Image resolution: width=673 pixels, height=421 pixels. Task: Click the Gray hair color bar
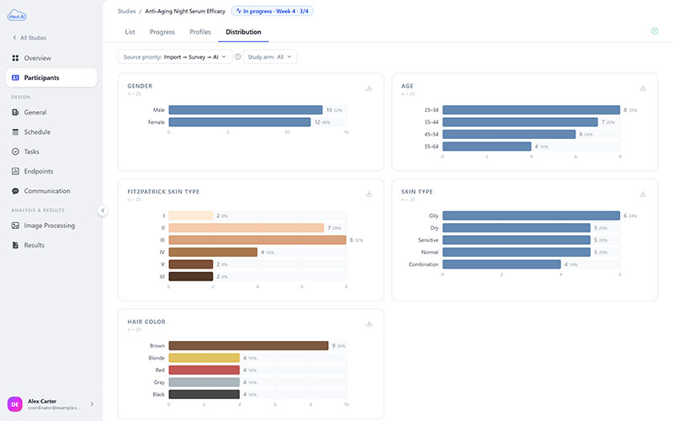click(204, 382)
